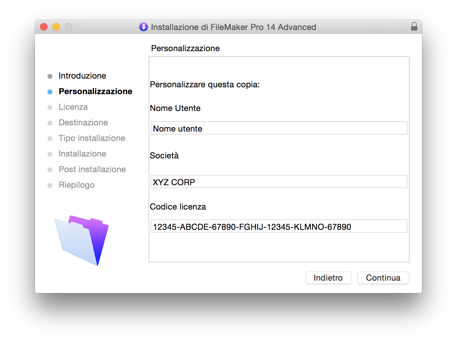Click the 'Personalizzare questa copia:' text
This screenshot has width=457, height=343.
tap(205, 85)
